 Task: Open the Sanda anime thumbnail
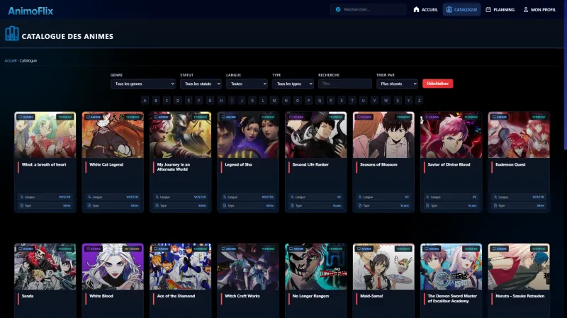click(x=45, y=266)
